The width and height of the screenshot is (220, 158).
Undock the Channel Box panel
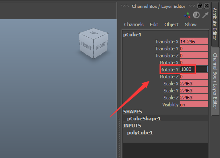200,6
